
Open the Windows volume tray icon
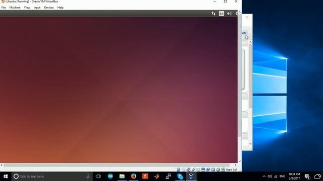pyautogui.click(x=270, y=176)
